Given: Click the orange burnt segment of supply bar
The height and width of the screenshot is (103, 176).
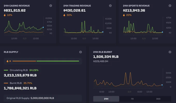Looking at the screenshot, I should coord(24,61).
